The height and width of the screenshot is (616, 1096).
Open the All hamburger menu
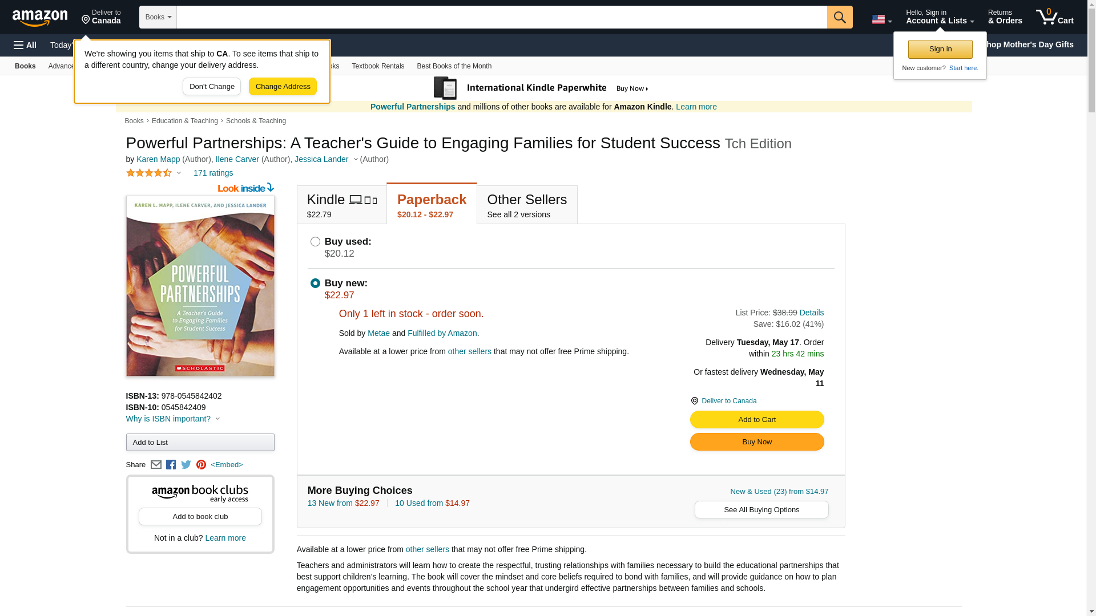click(x=25, y=45)
